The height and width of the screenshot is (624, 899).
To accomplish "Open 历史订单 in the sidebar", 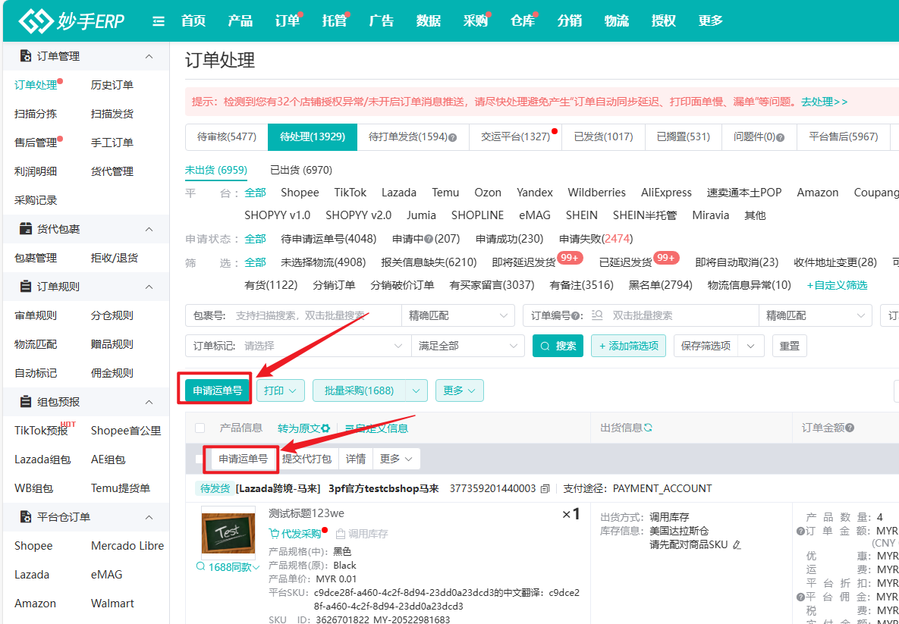I will pos(112,86).
